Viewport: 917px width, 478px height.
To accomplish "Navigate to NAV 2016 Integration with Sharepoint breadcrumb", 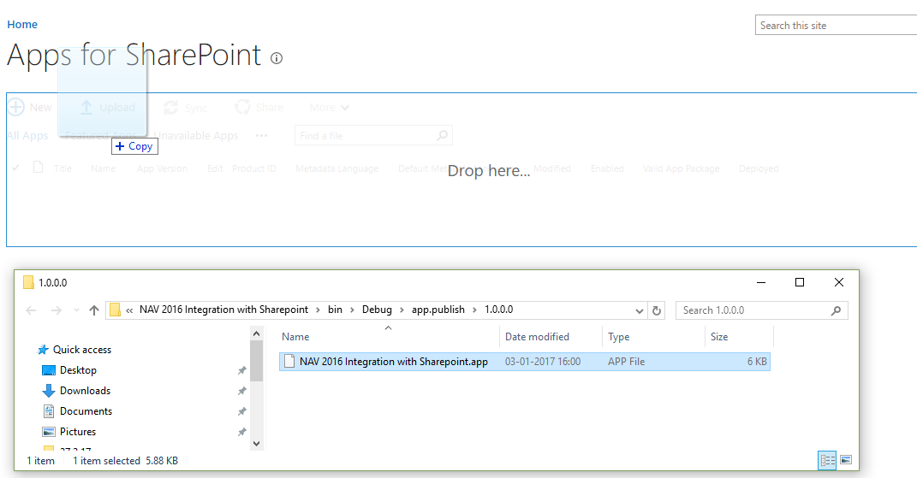I will [x=223, y=310].
